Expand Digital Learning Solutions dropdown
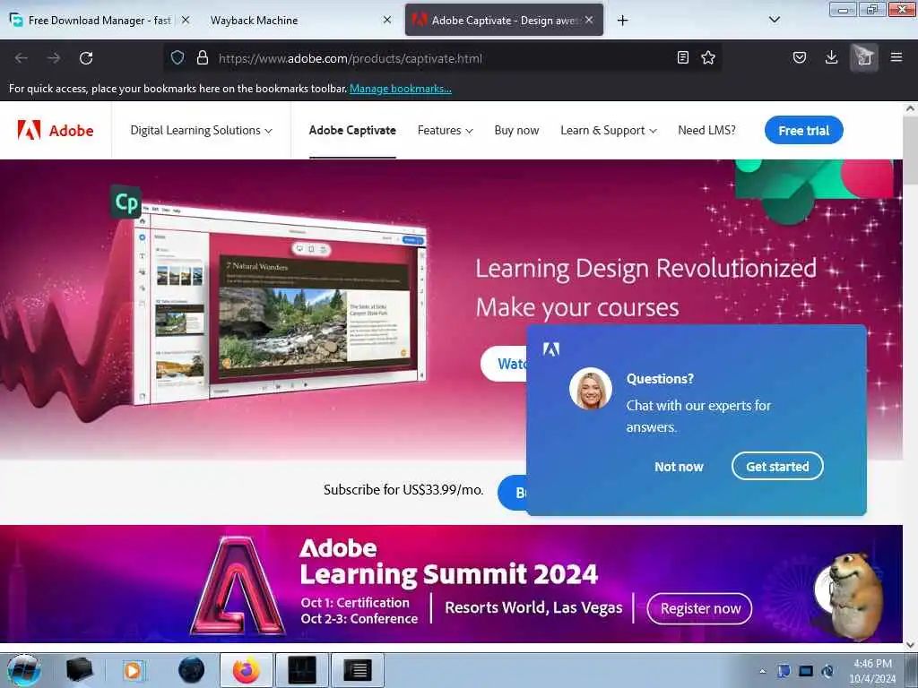Viewport: 918px width, 688px height. tap(201, 131)
